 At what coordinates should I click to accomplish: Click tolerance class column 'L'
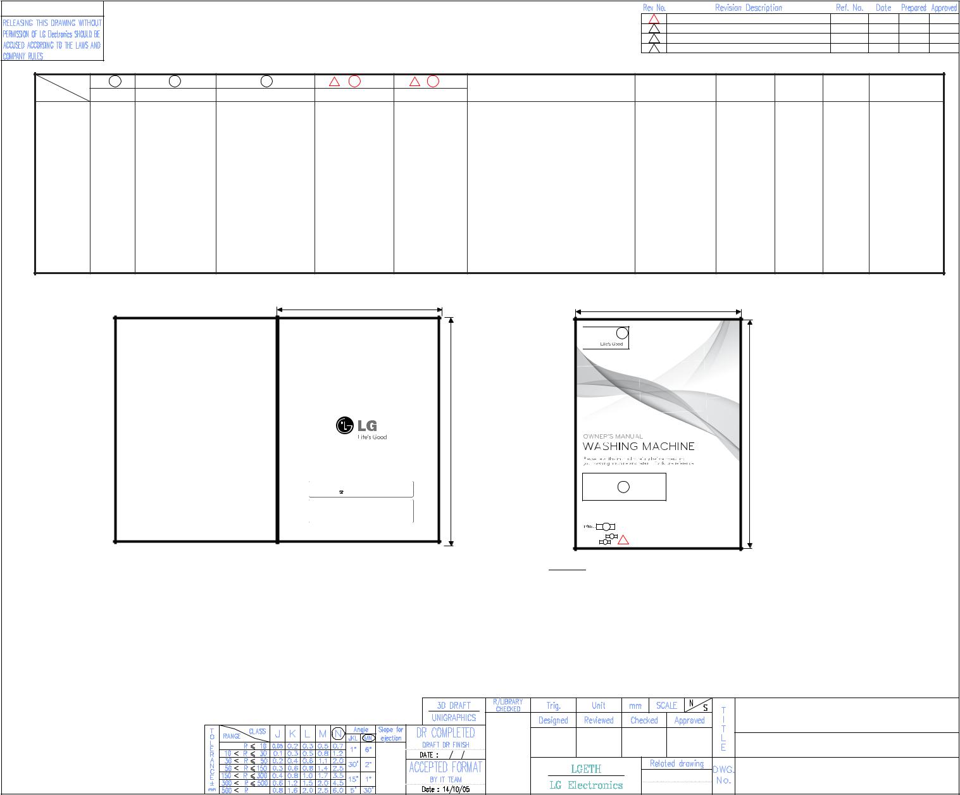point(308,734)
